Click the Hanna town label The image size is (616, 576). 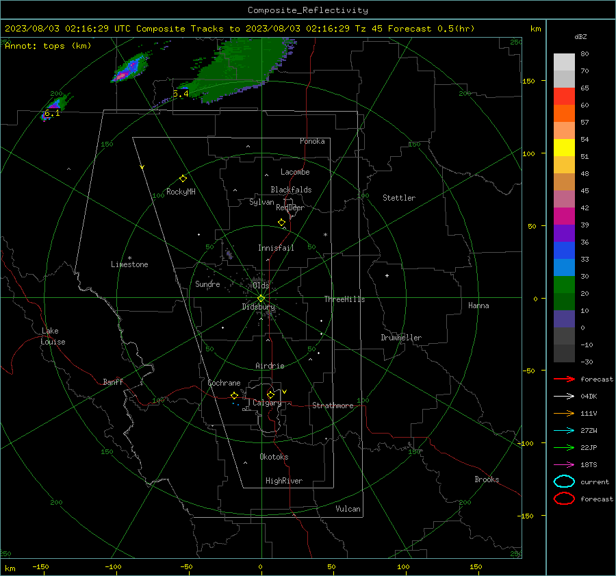coord(478,305)
